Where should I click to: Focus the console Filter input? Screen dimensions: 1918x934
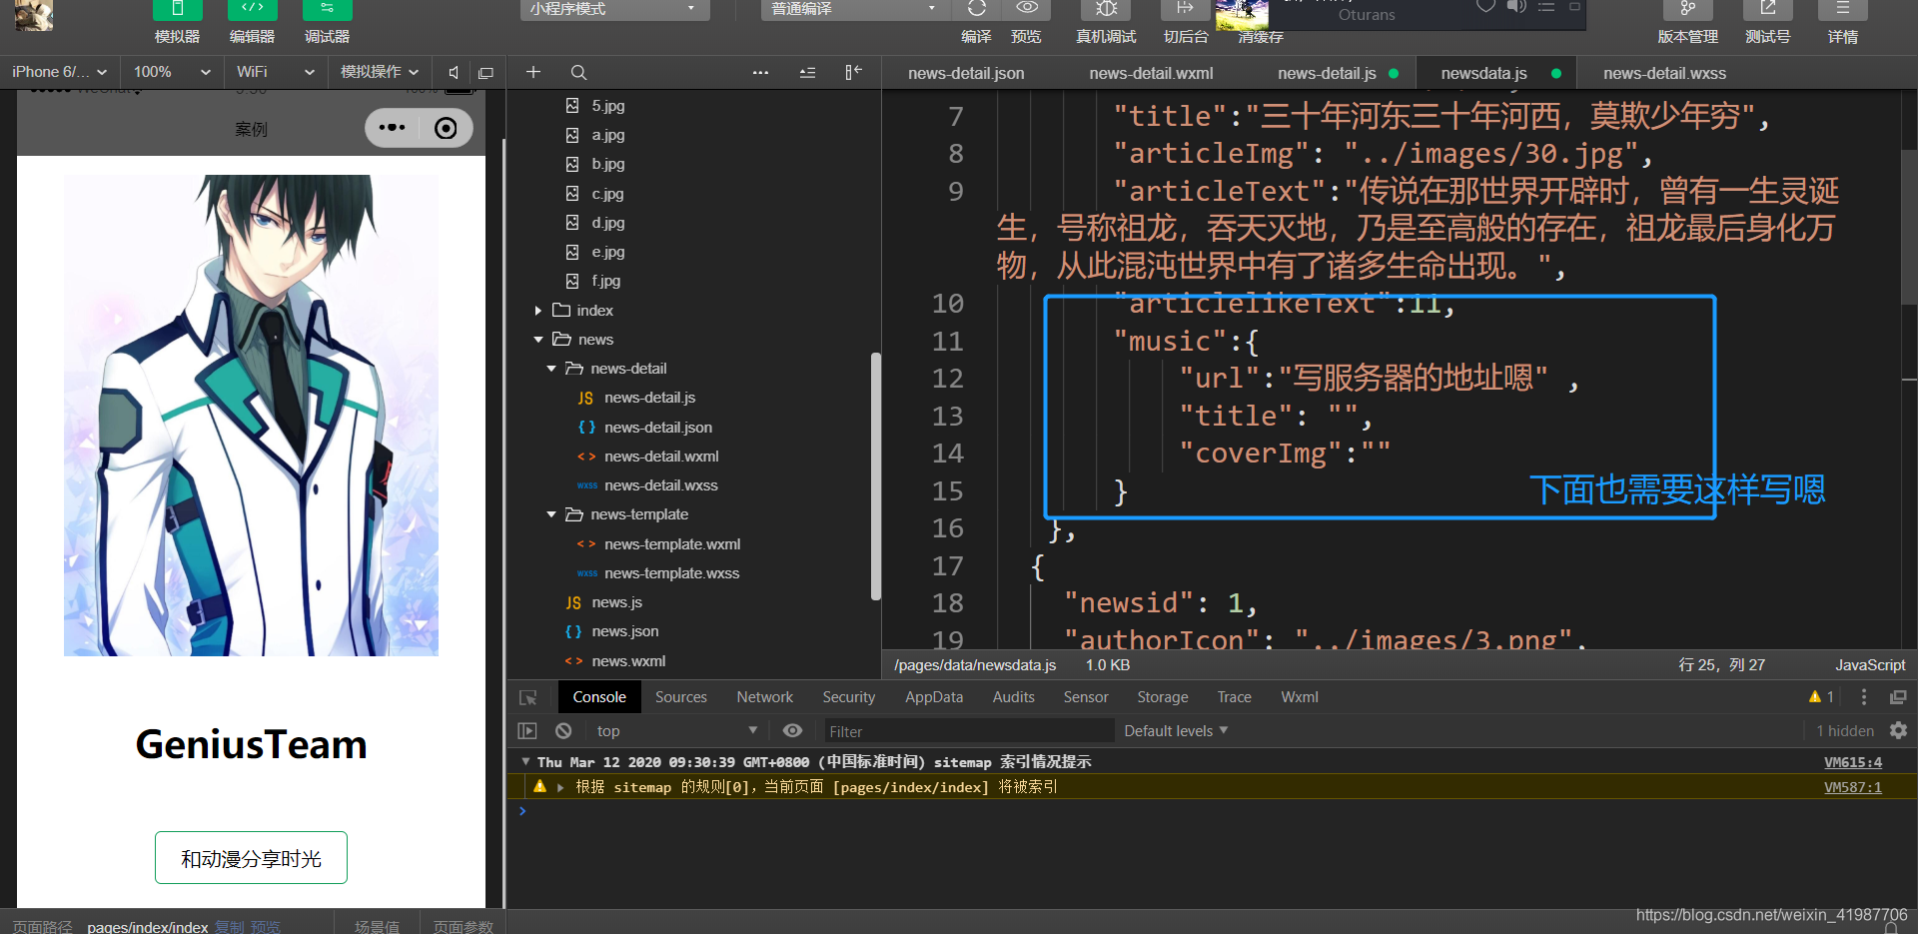tap(968, 731)
